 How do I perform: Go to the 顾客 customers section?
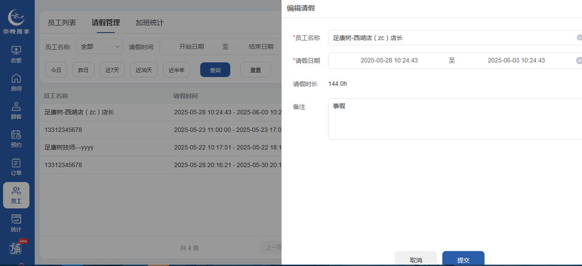tap(16, 111)
